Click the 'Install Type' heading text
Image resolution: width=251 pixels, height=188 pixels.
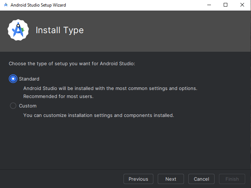click(60, 30)
